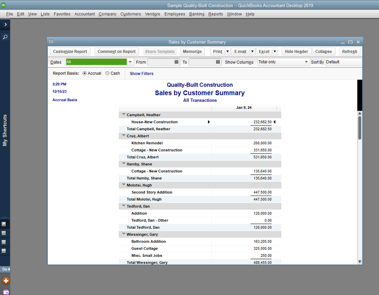
Task: Open report window system menu icon
Action: pyautogui.click(x=51, y=42)
